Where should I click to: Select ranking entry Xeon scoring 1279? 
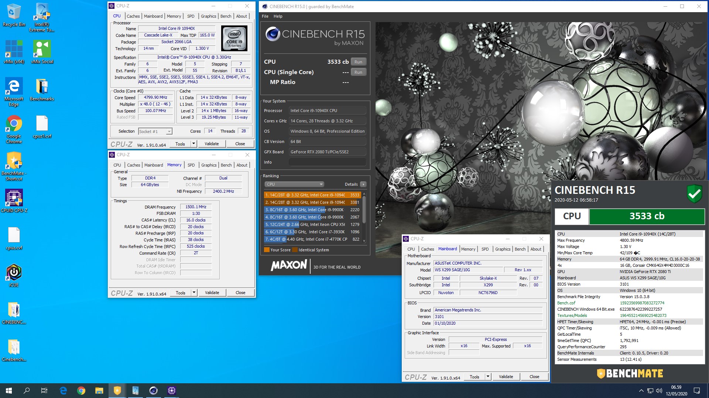[x=312, y=224]
